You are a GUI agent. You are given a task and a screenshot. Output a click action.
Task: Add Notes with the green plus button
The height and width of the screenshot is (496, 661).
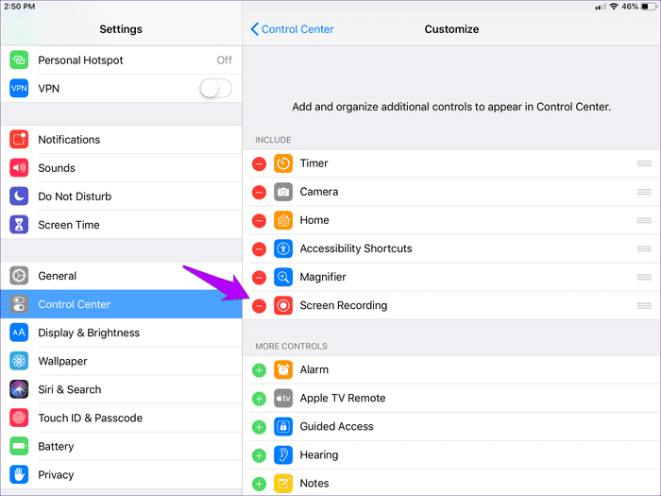259,483
